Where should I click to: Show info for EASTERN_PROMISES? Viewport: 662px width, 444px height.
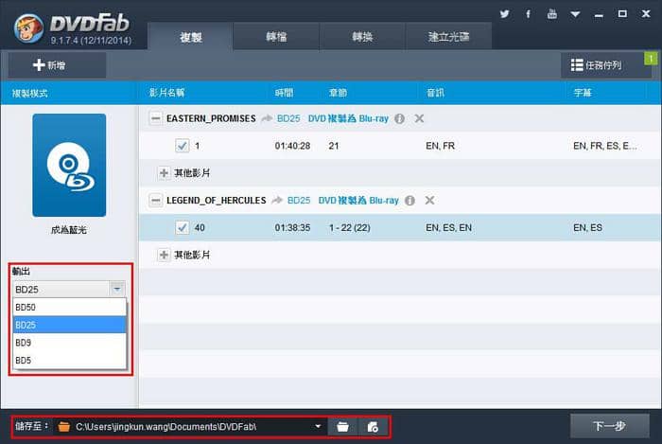point(399,118)
